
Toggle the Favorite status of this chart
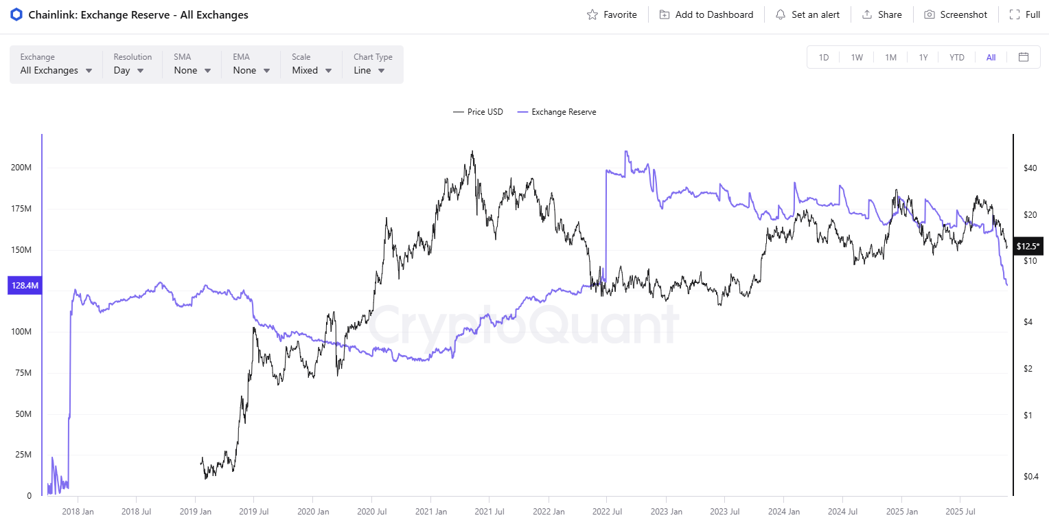pyautogui.click(x=612, y=14)
